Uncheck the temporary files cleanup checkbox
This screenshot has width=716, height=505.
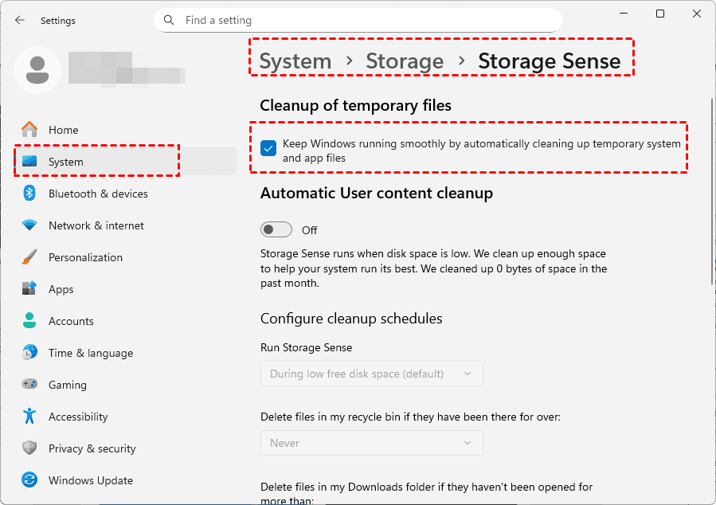[x=269, y=147]
